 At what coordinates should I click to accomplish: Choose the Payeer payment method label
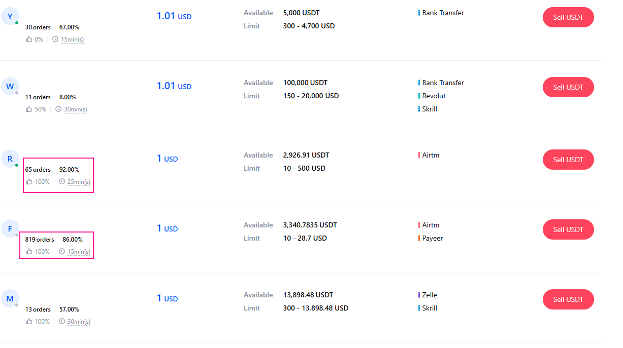(433, 238)
